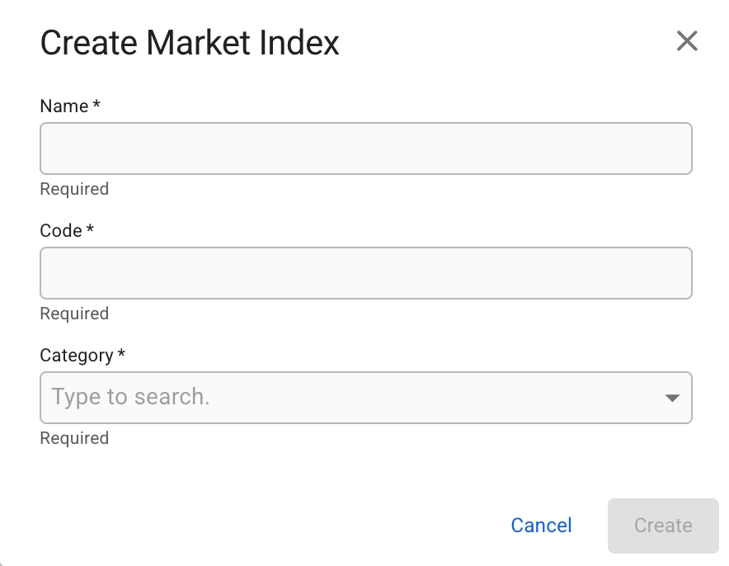Click the 'Type to search.' placeholder text
The width and height of the screenshot is (729, 566).
pos(130,397)
